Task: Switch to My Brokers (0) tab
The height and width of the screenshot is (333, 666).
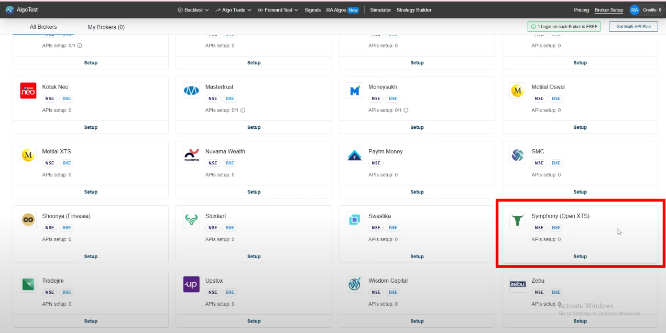Action: (x=106, y=27)
